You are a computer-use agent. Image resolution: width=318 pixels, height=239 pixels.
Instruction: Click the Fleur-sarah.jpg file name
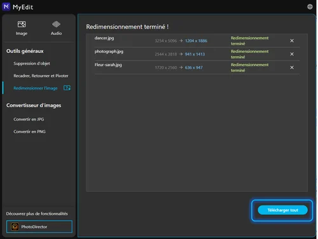tap(108, 65)
